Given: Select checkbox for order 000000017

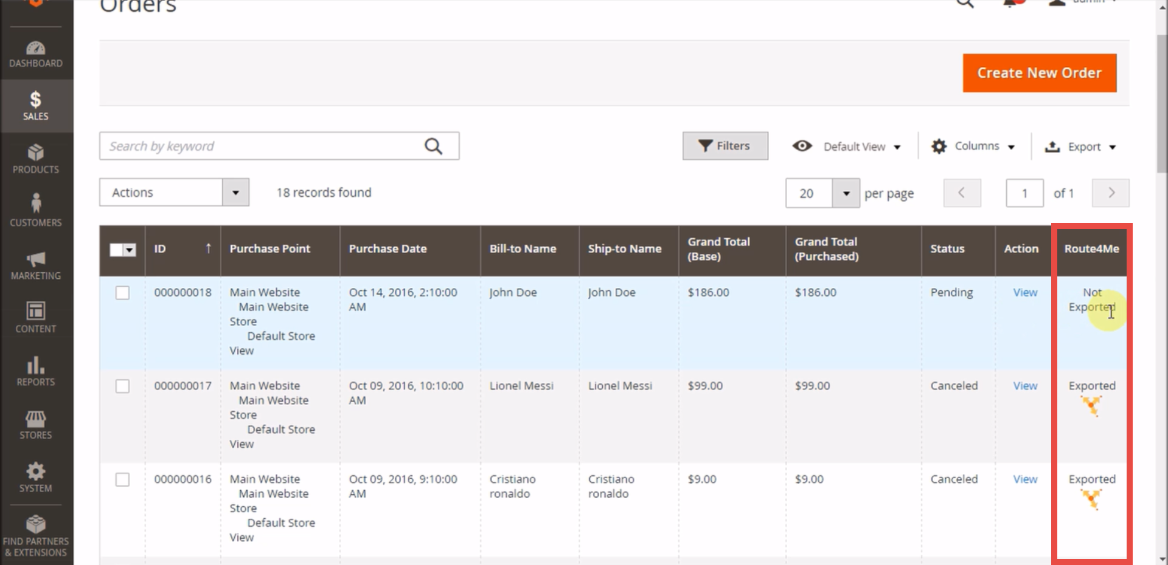Looking at the screenshot, I should coord(122,386).
